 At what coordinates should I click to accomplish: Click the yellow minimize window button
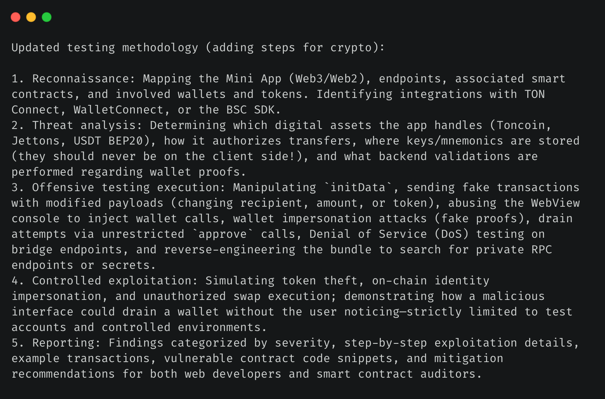31,17
